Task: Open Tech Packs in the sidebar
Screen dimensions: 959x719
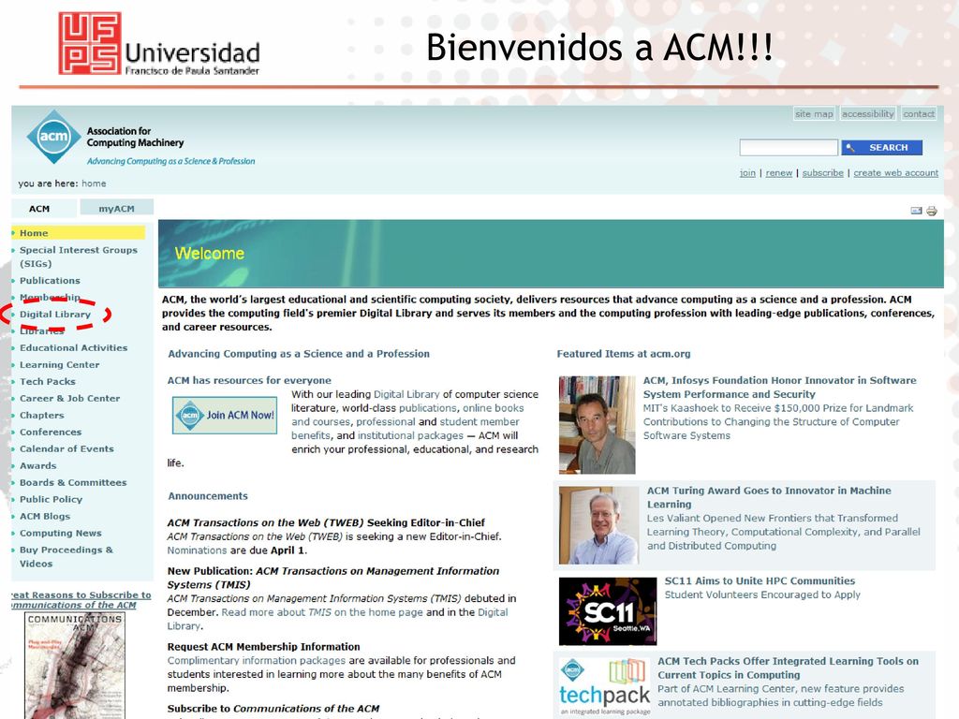Action: 48,382
